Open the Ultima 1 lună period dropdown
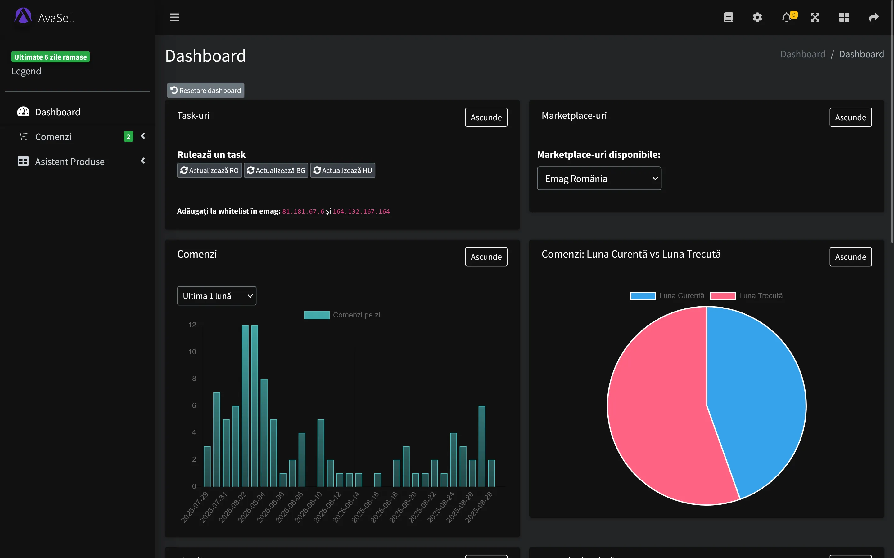This screenshot has height=558, width=894. 216,296
